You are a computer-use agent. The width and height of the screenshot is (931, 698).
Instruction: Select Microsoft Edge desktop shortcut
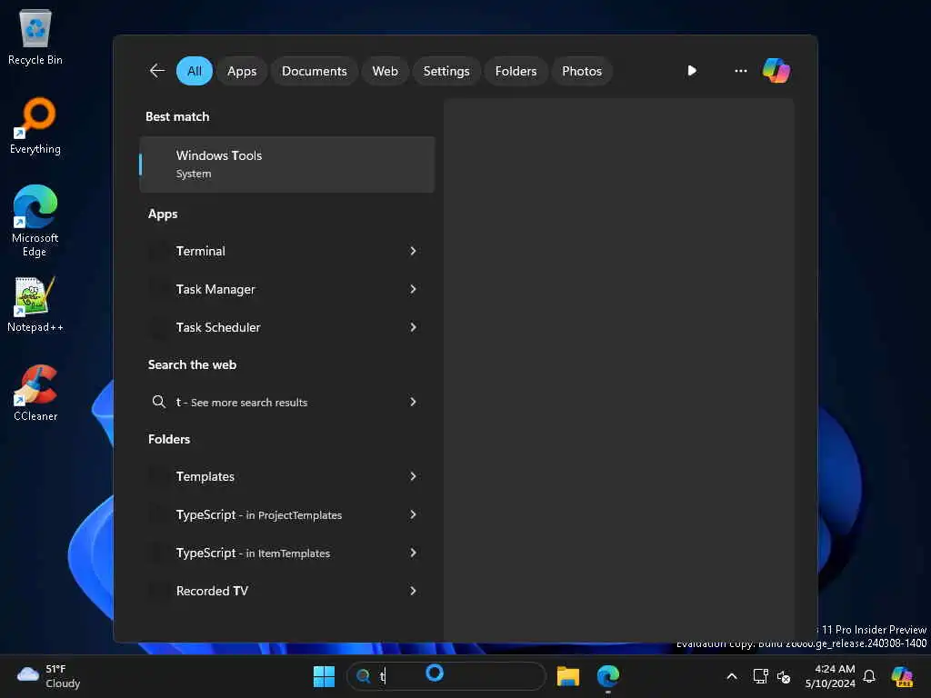click(x=35, y=221)
